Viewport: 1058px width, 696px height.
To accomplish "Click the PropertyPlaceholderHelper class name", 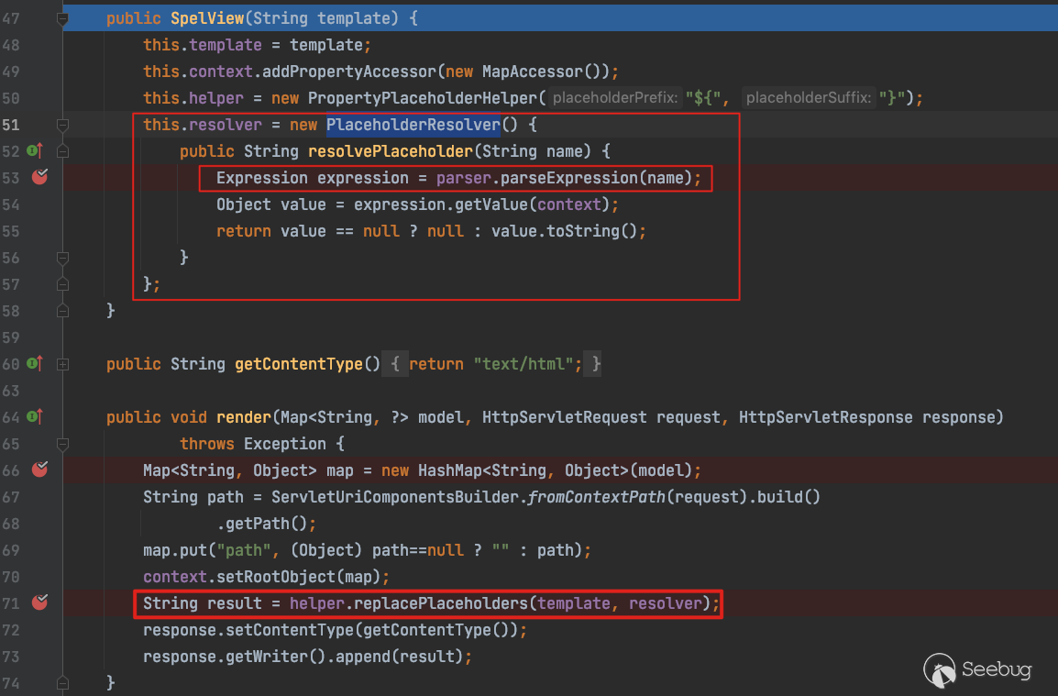I will pyautogui.click(x=423, y=98).
